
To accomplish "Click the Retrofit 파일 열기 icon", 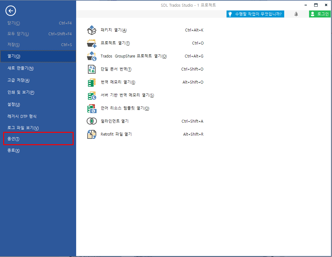I will (92, 134).
